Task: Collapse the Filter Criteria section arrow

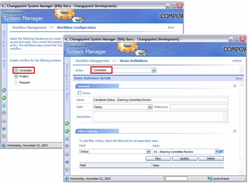Action: coord(235,131)
